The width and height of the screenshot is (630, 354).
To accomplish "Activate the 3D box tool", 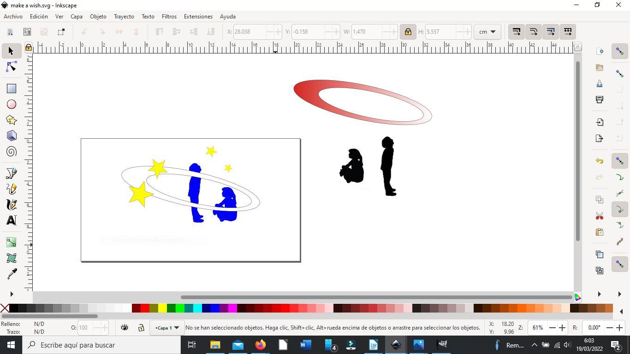I will click(x=11, y=136).
